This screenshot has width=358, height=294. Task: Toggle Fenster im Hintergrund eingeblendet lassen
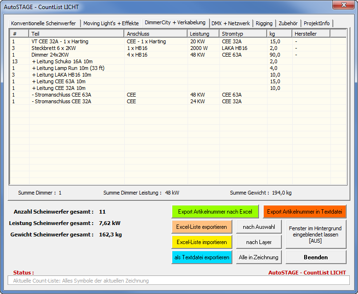point(316,235)
